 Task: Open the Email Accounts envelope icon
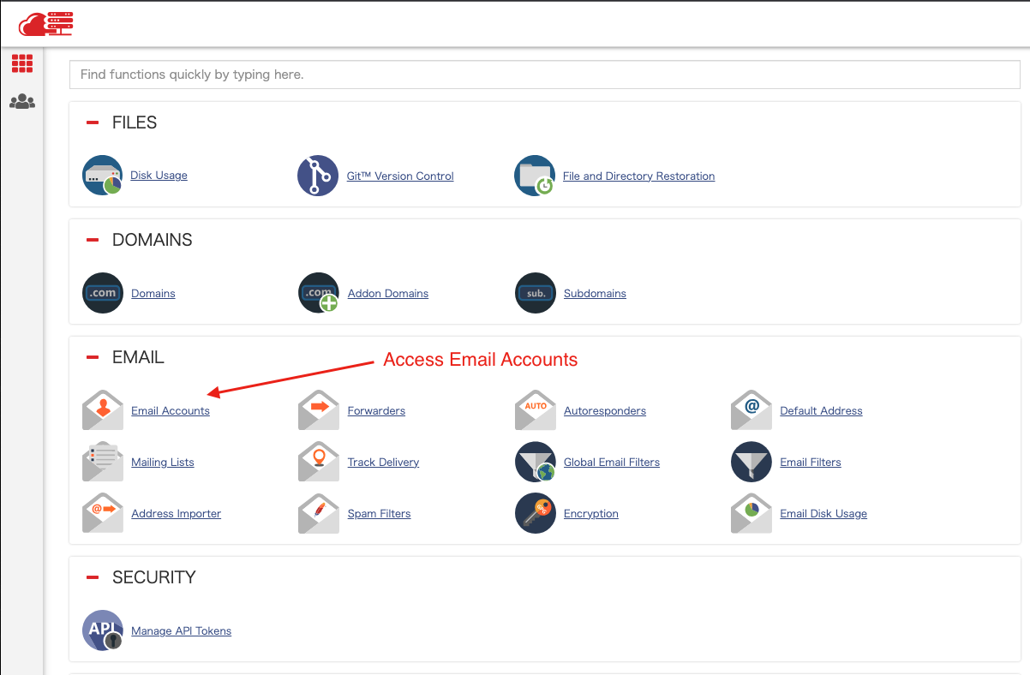tap(103, 410)
